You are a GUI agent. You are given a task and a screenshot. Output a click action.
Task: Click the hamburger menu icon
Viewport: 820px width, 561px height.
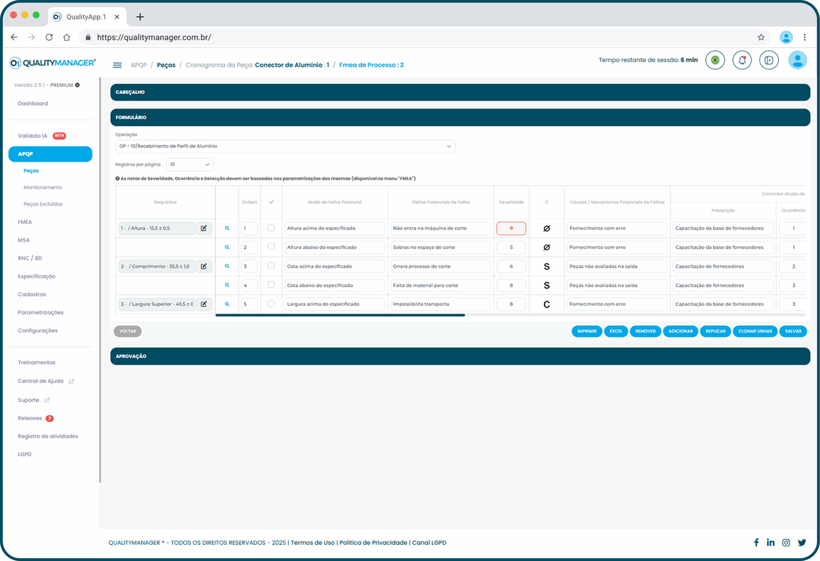117,65
